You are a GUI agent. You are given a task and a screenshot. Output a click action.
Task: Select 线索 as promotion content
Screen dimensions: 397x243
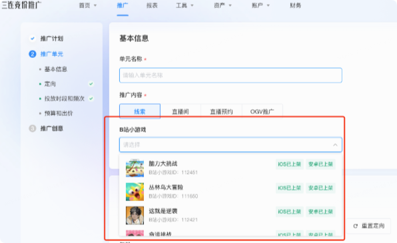click(x=140, y=111)
